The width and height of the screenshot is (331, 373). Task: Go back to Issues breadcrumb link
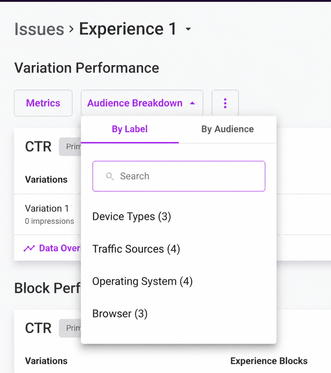(x=39, y=29)
